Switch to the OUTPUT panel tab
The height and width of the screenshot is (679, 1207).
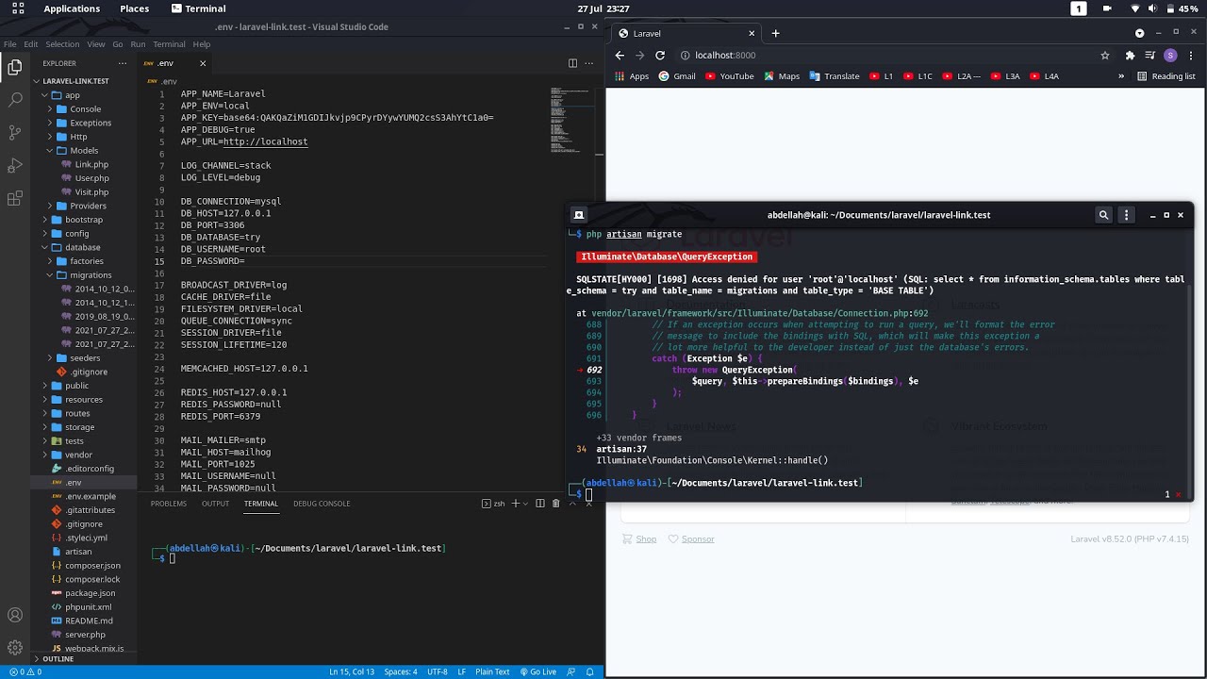pos(215,504)
